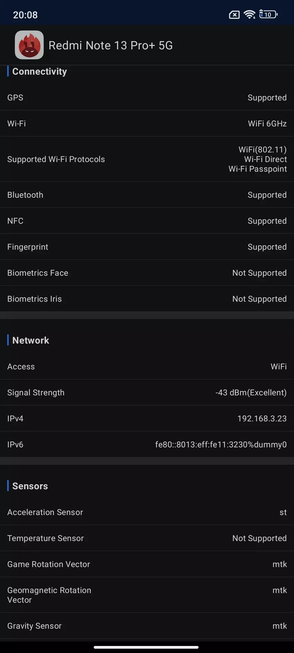Select the Bluetooth row
This screenshot has width=294, height=653.
click(x=147, y=195)
